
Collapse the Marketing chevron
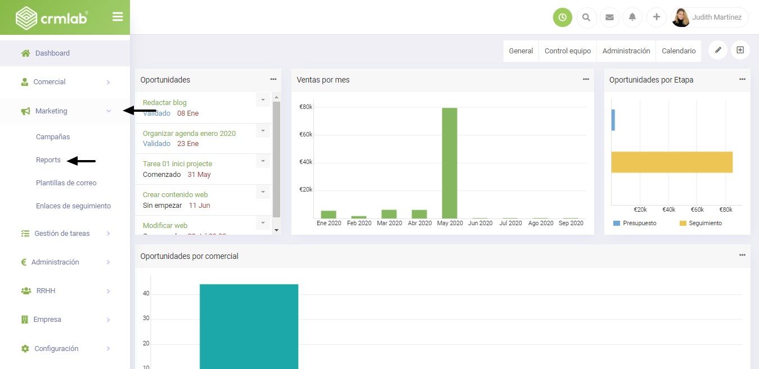(x=109, y=111)
